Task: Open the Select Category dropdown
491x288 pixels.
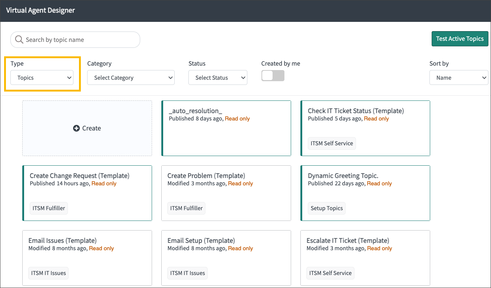Action: click(x=131, y=77)
